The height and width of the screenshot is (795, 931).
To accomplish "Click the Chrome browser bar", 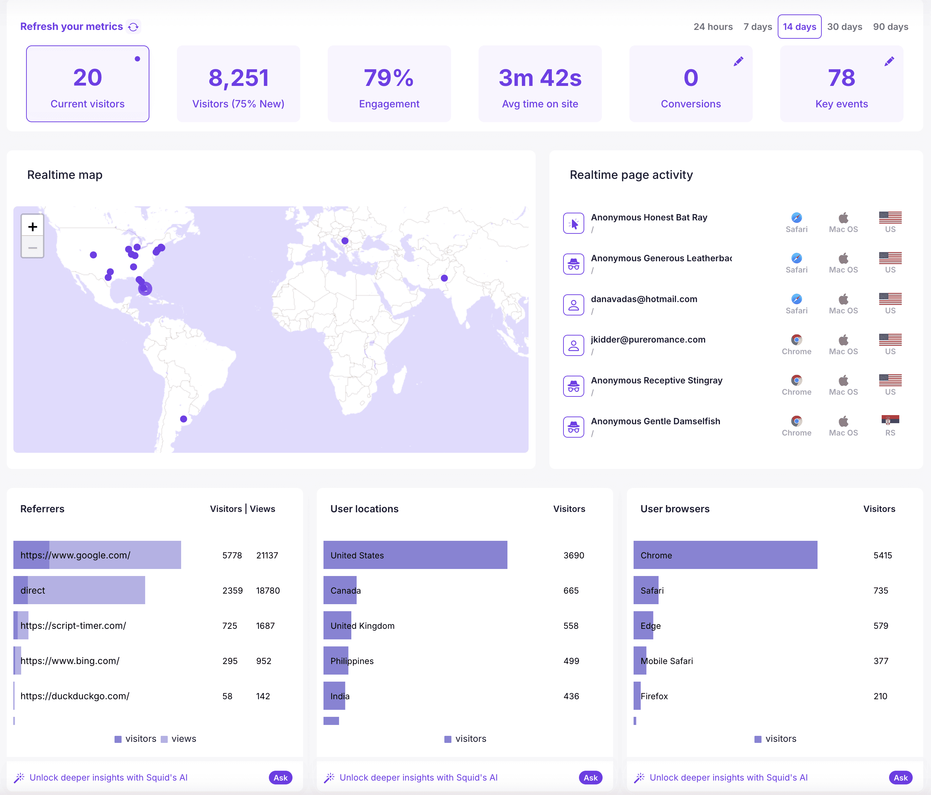I will click(x=725, y=555).
